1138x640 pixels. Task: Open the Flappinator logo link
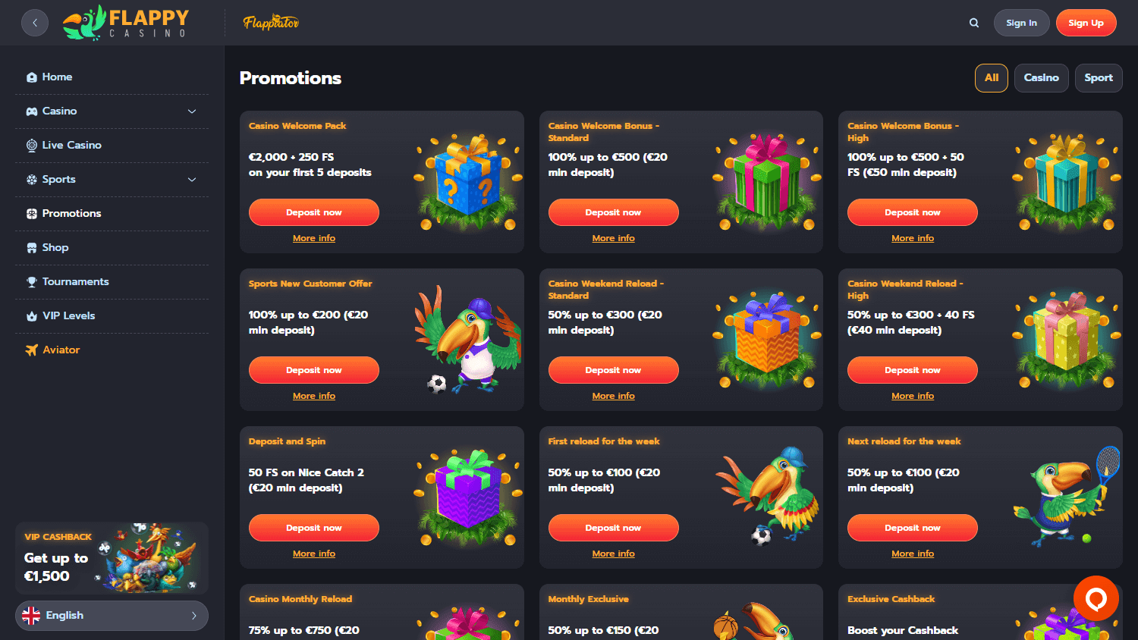[271, 23]
